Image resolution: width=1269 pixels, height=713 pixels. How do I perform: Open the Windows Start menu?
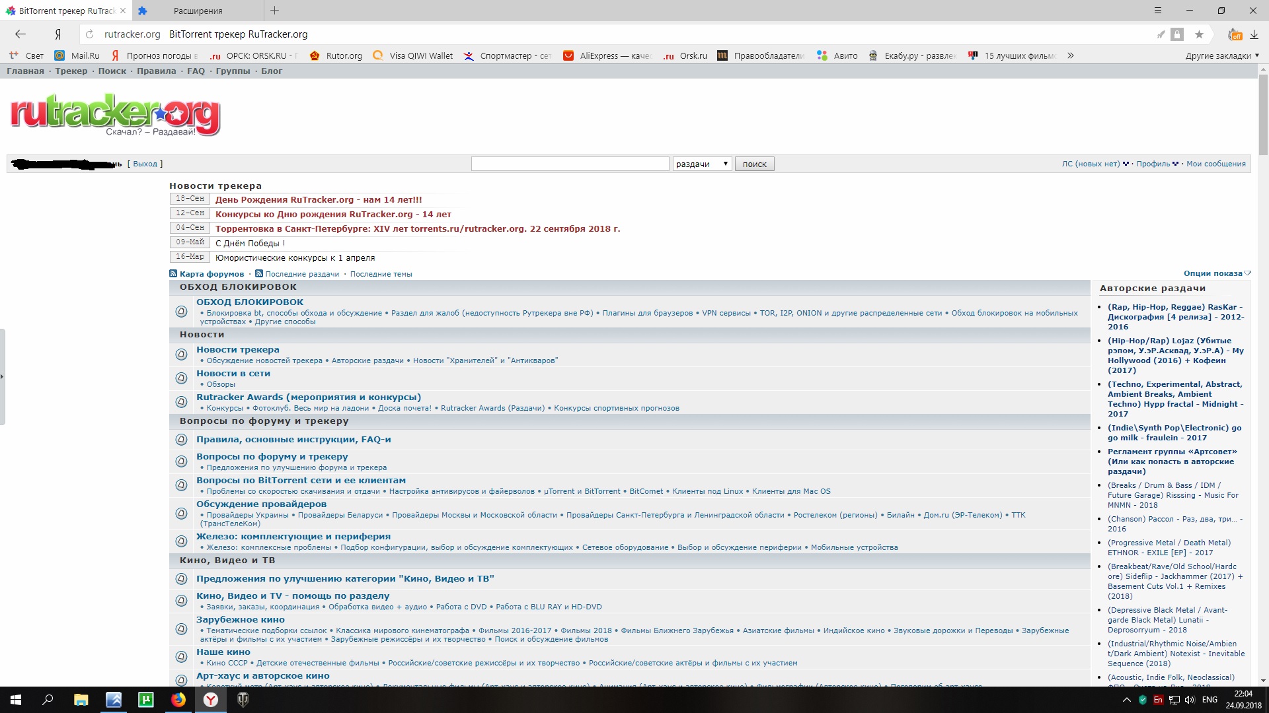(16, 700)
